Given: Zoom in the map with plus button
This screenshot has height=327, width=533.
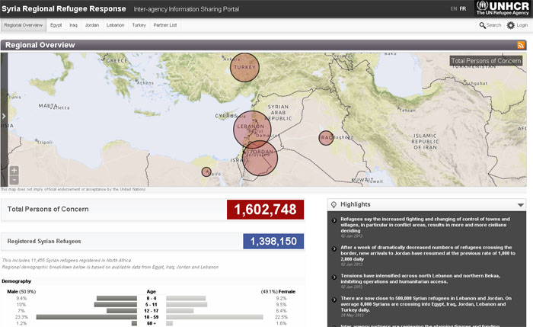Looking at the screenshot, I should pos(14,171).
